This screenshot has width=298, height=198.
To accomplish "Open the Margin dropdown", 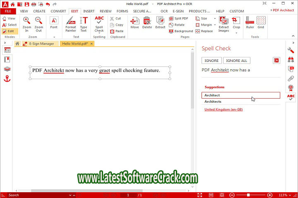I will 206,25.
